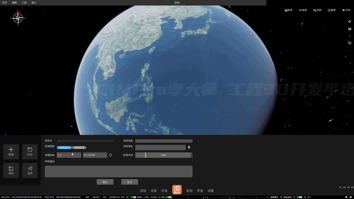Image resolution: width=354 pixels, height=199 pixels.
Task: Switch to the 环境 tab
Action: click(x=164, y=191)
